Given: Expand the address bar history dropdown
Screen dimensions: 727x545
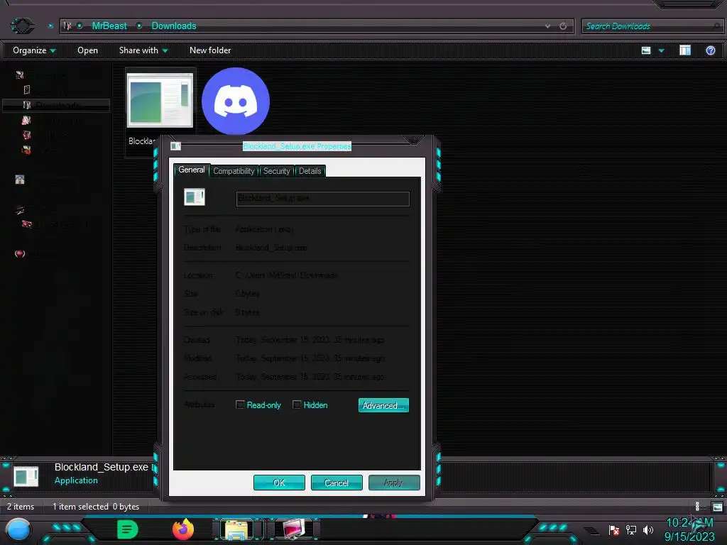Looking at the screenshot, I should coord(547,26).
